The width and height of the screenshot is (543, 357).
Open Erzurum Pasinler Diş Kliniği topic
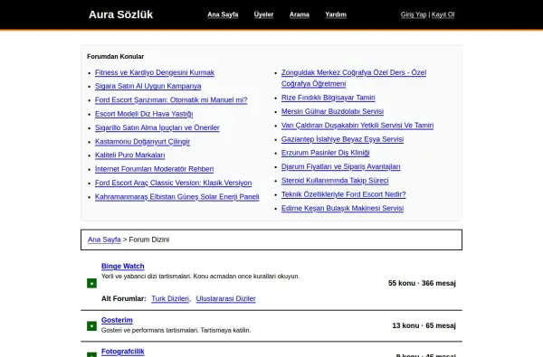[x=325, y=153]
